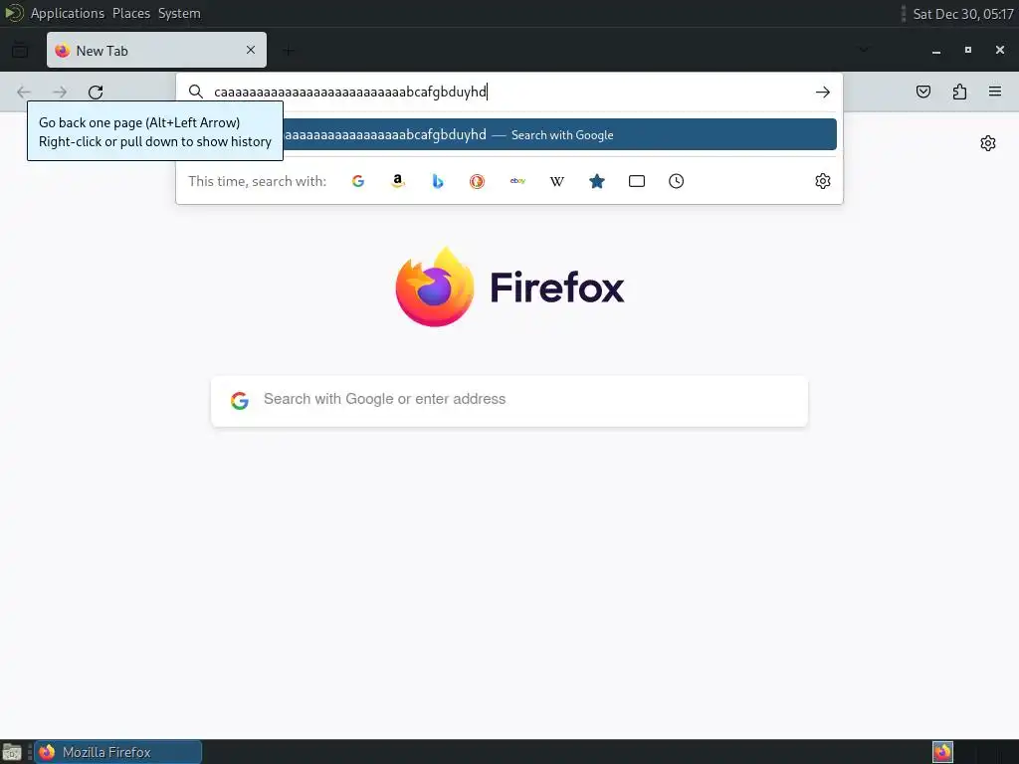Viewport: 1019px width, 764px height.
Task: Open the Places menu
Action: pyautogui.click(x=130, y=13)
